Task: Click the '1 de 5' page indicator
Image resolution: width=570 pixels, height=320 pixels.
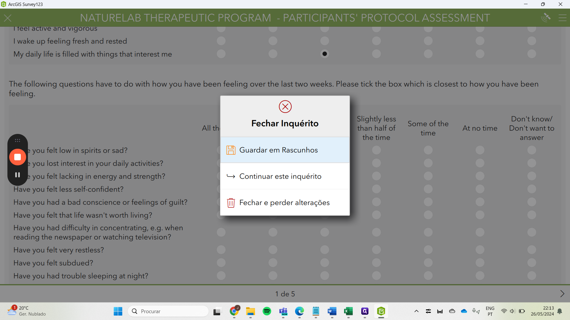Action: pyautogui.click(x=285, y=294)
